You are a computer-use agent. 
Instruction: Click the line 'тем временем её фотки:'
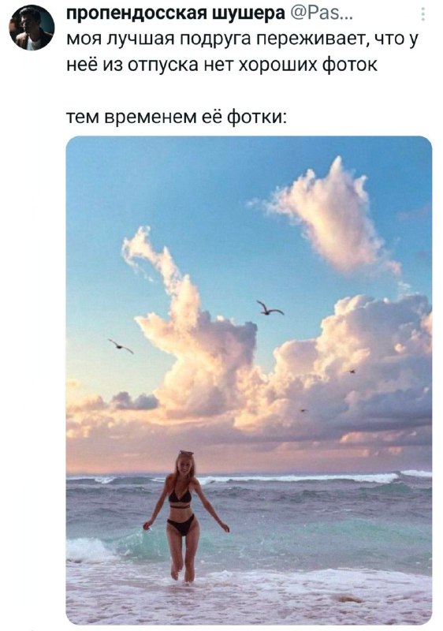coord(177,117)
